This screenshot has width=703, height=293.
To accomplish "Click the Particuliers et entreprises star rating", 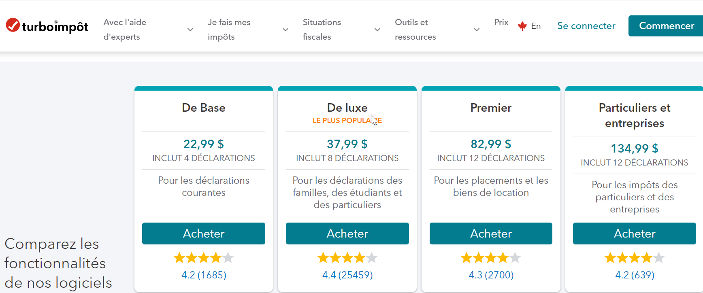I will coord(635,258).
